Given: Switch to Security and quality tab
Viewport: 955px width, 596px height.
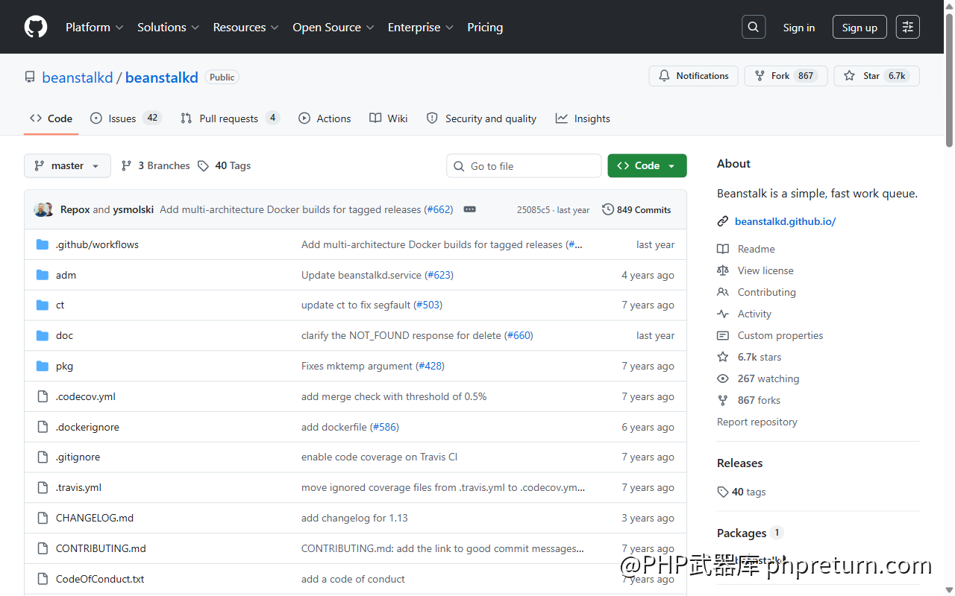Looking at the screenshot, I should [481, 118].
